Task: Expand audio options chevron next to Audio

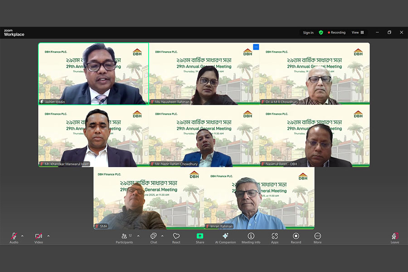Action: 22,236
